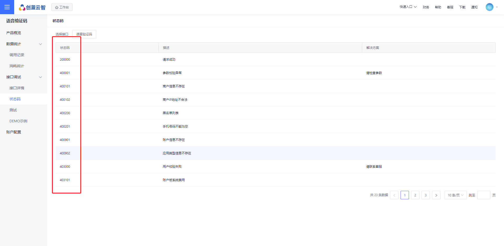Select status code 400102 cell
Viewport: 504px width, 246px height.
(x=65, y=100)
